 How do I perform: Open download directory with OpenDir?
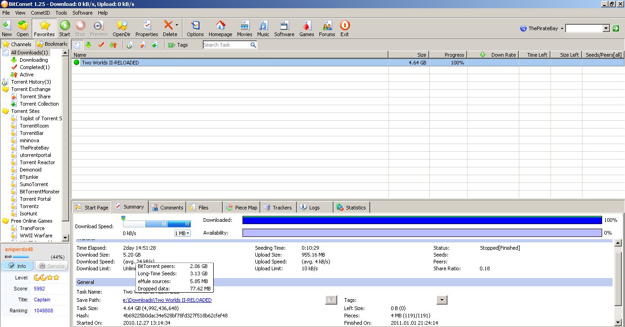(x=122, y=28)
